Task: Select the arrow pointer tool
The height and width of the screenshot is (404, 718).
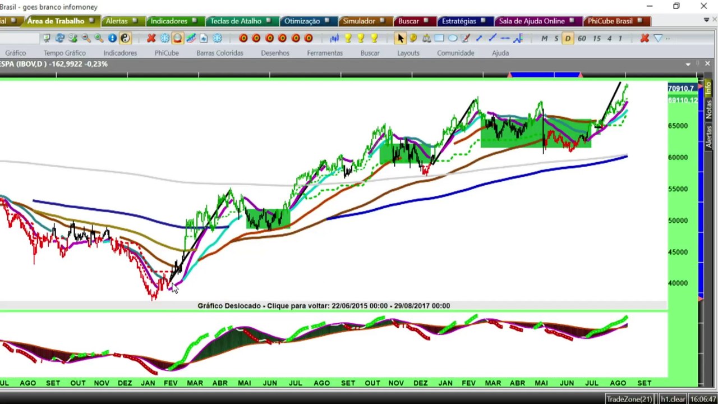Action: [400, 38]
